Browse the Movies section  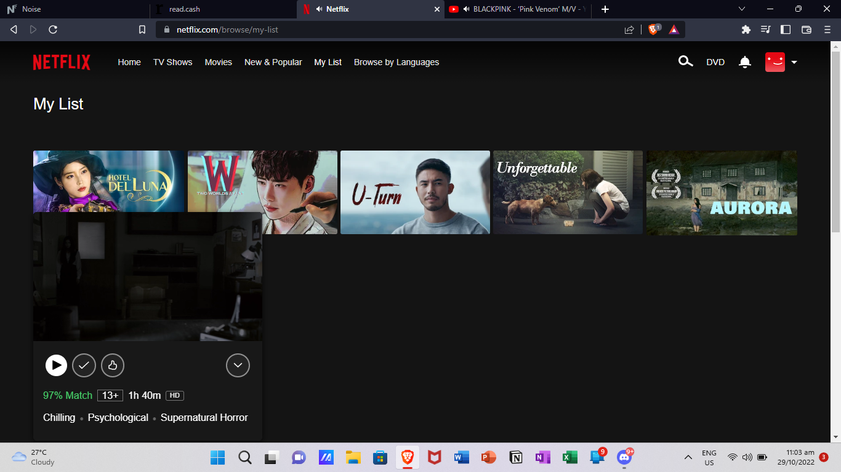click(219, 62)
